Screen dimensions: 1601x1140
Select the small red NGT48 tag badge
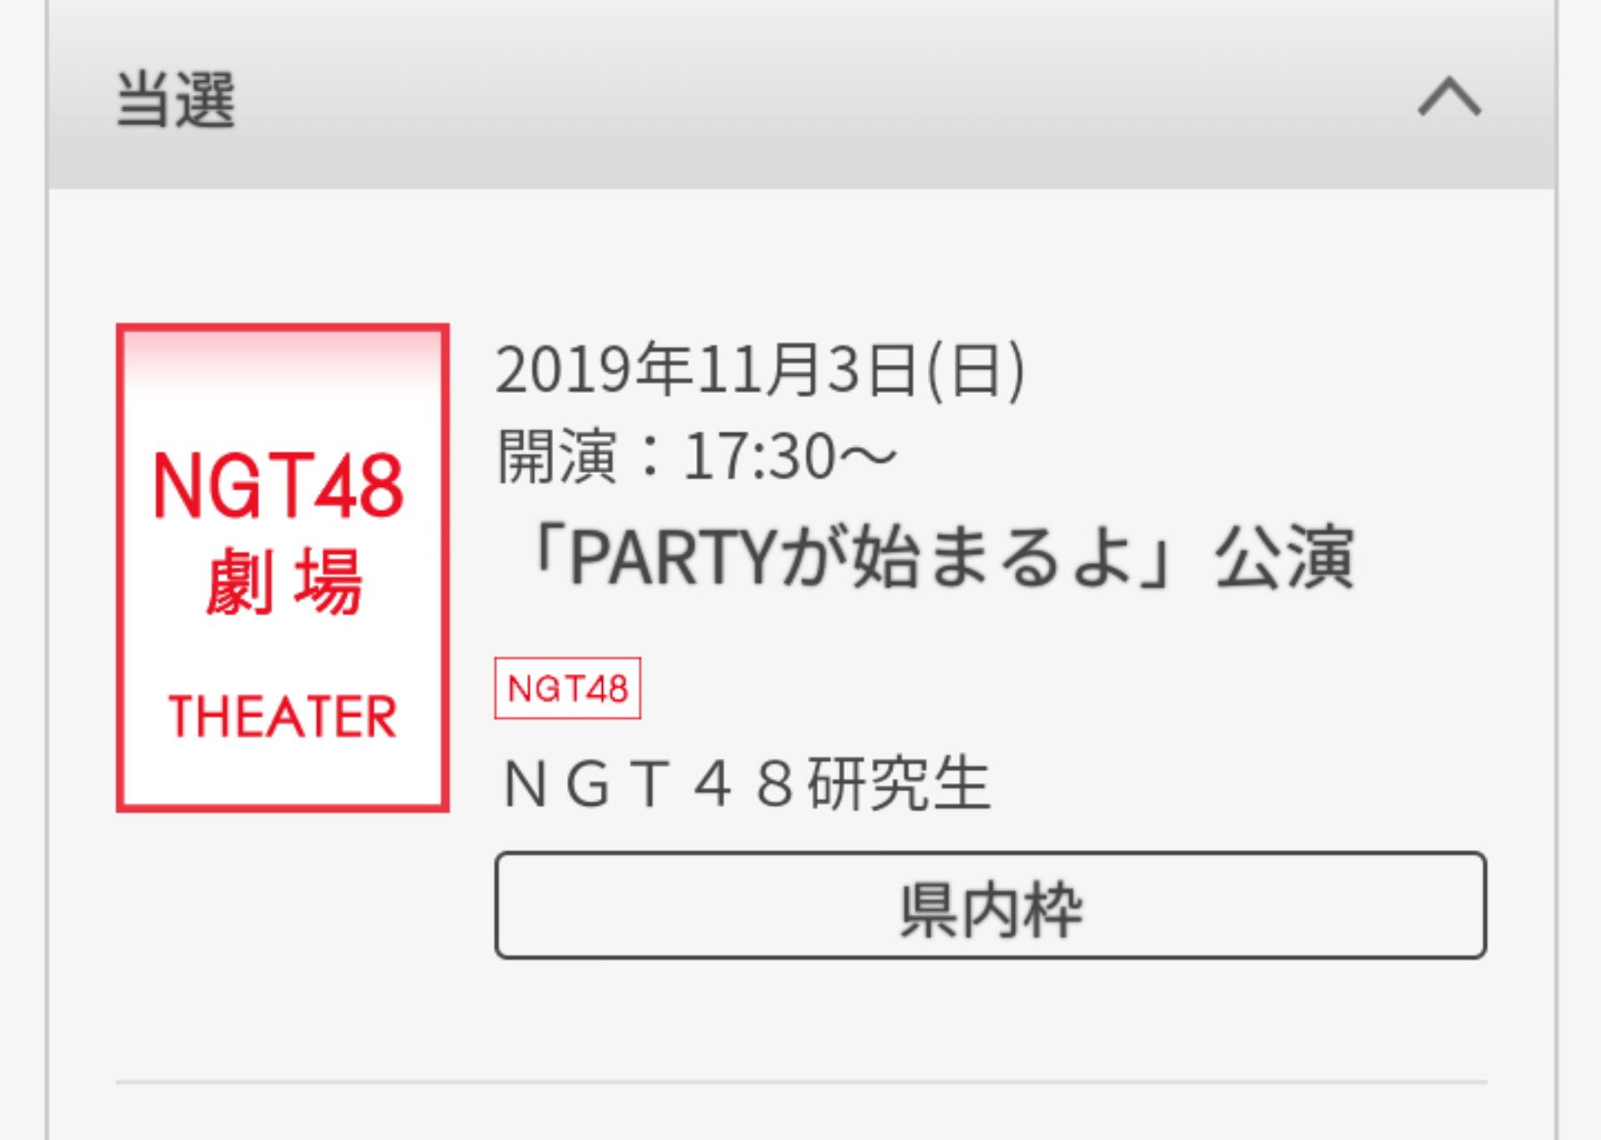(567, 688)
